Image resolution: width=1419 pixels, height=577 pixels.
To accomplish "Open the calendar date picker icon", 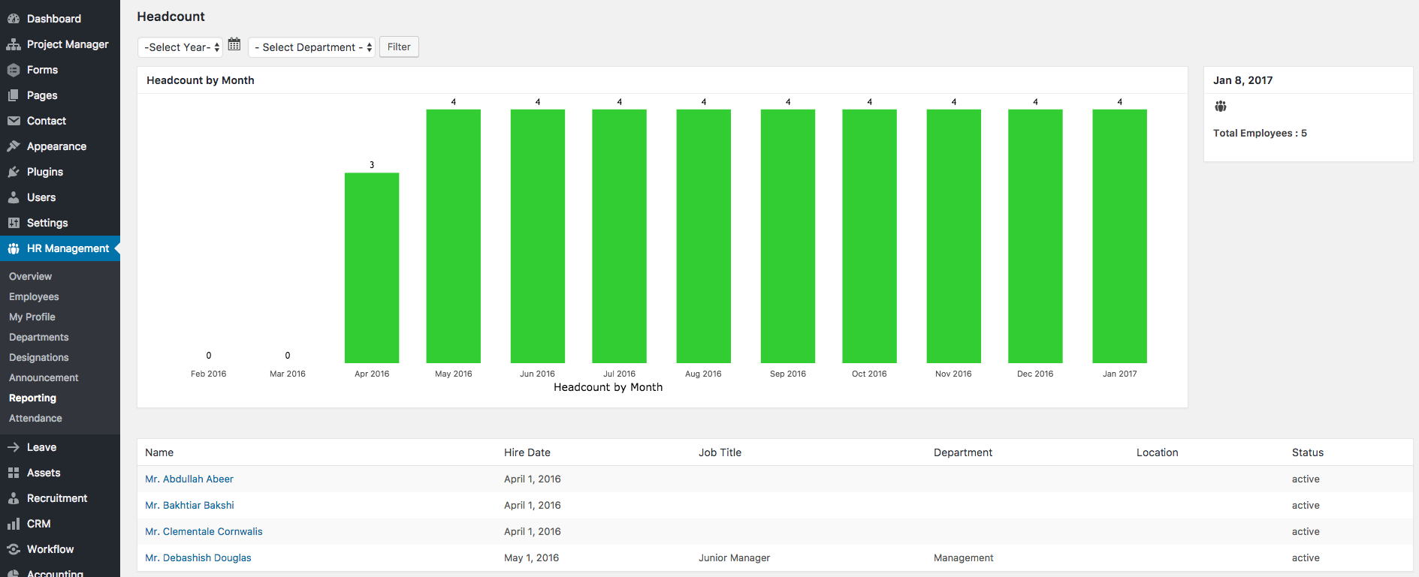I will 234,44.
